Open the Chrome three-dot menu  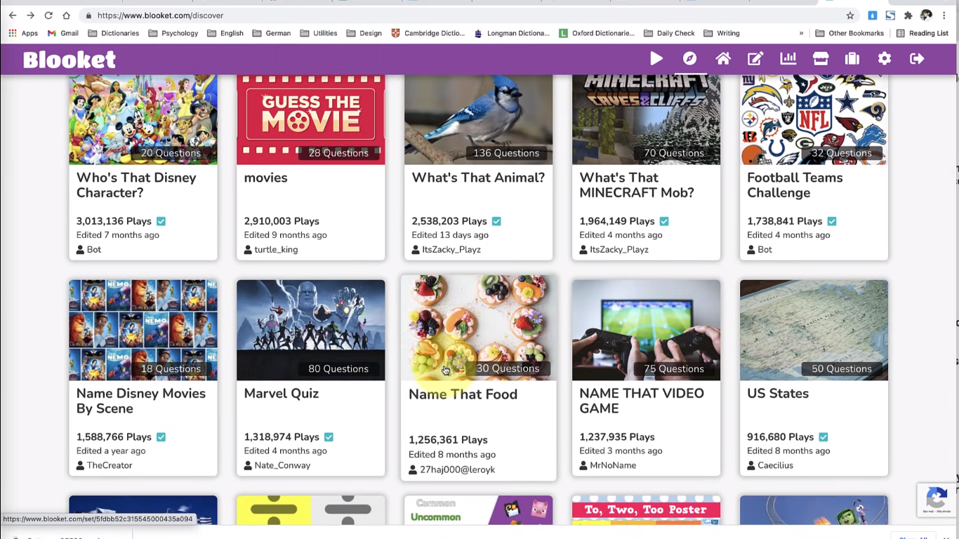(945, 15)
